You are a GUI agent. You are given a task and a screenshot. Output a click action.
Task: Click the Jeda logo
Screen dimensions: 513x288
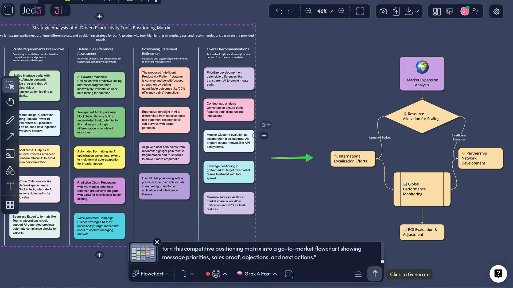pos(32,10)
